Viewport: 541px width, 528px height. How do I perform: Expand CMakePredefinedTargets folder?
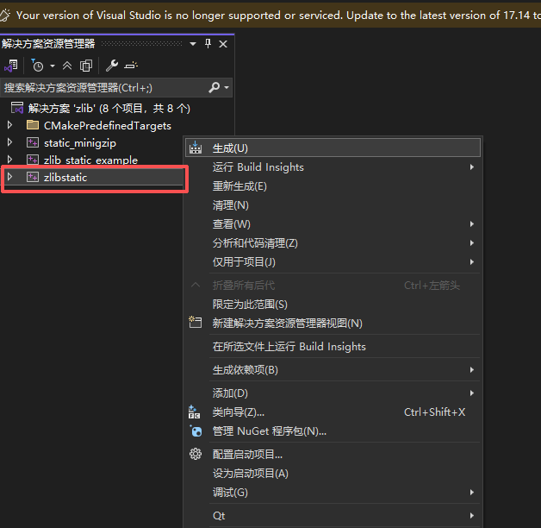[10, 125]
